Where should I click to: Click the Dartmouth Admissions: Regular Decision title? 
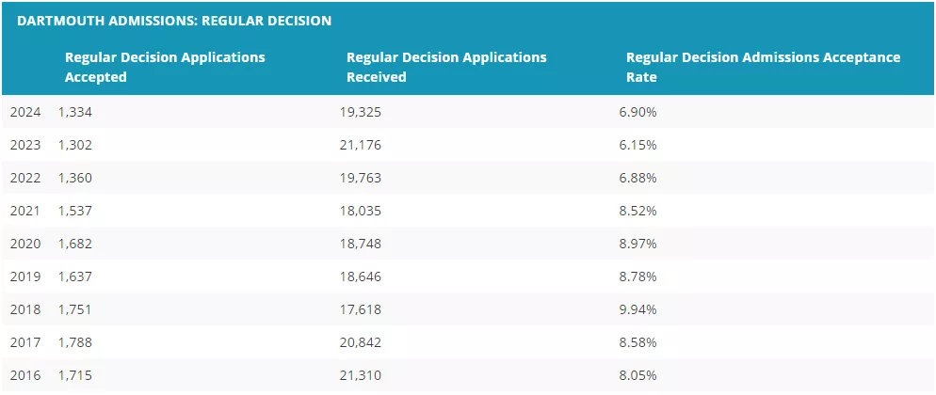pos(174,20)
